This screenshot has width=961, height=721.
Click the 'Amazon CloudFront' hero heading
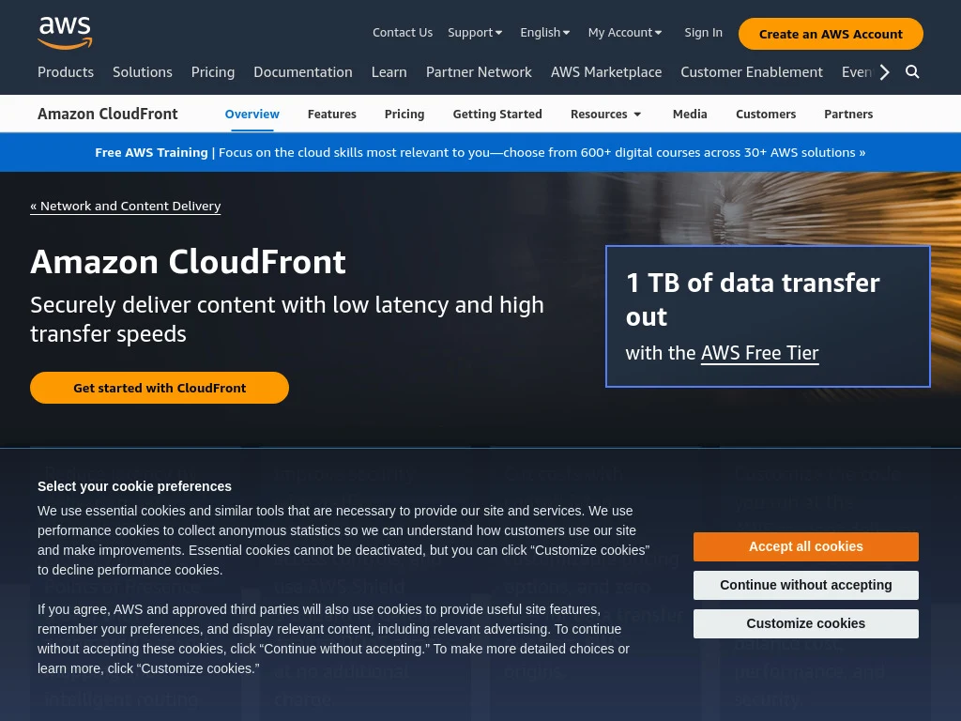[188, 262]
